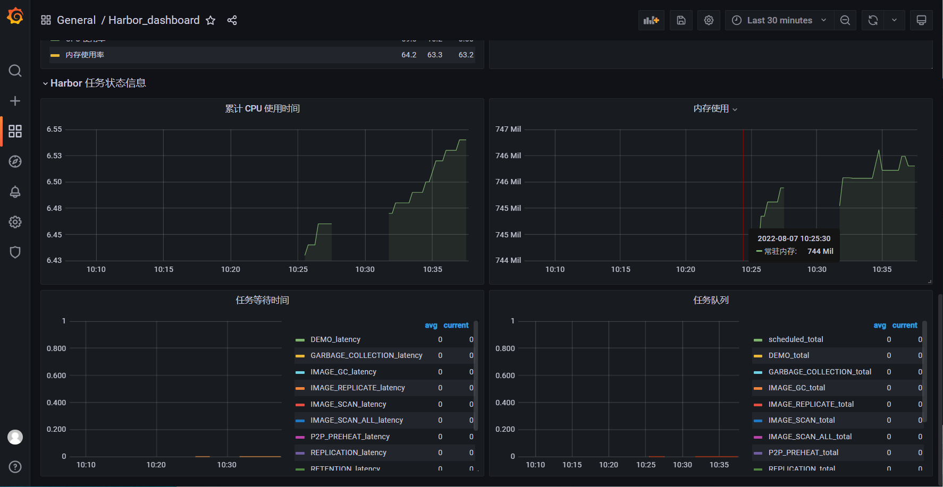Open the Server Admin shield icon

coord(15,252)
